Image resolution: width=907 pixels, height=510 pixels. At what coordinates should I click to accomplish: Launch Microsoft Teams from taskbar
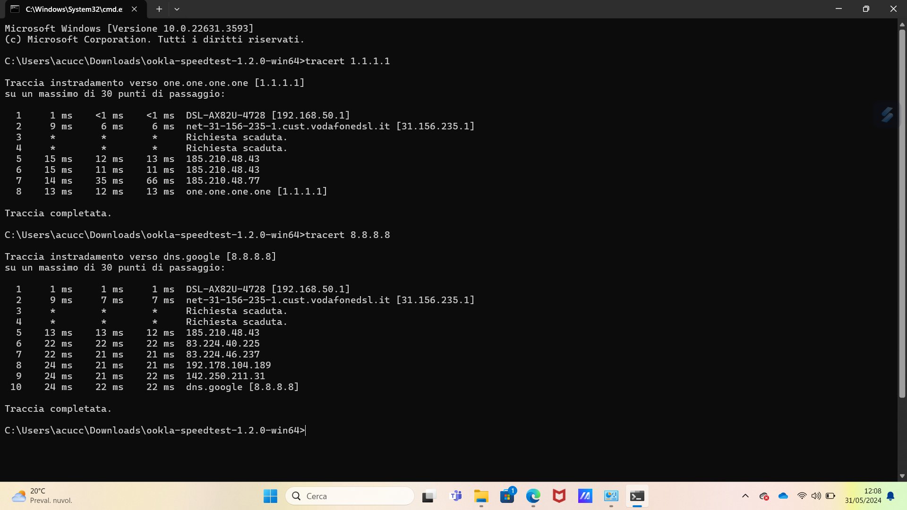click(456, 496)
